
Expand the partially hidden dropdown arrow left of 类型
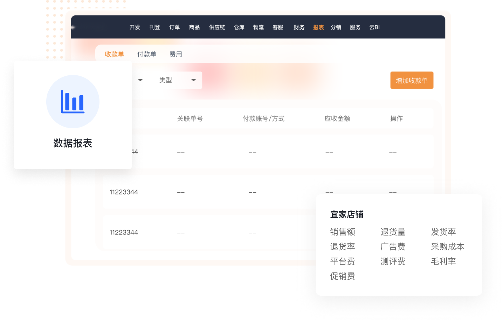(x=140, y=80)
